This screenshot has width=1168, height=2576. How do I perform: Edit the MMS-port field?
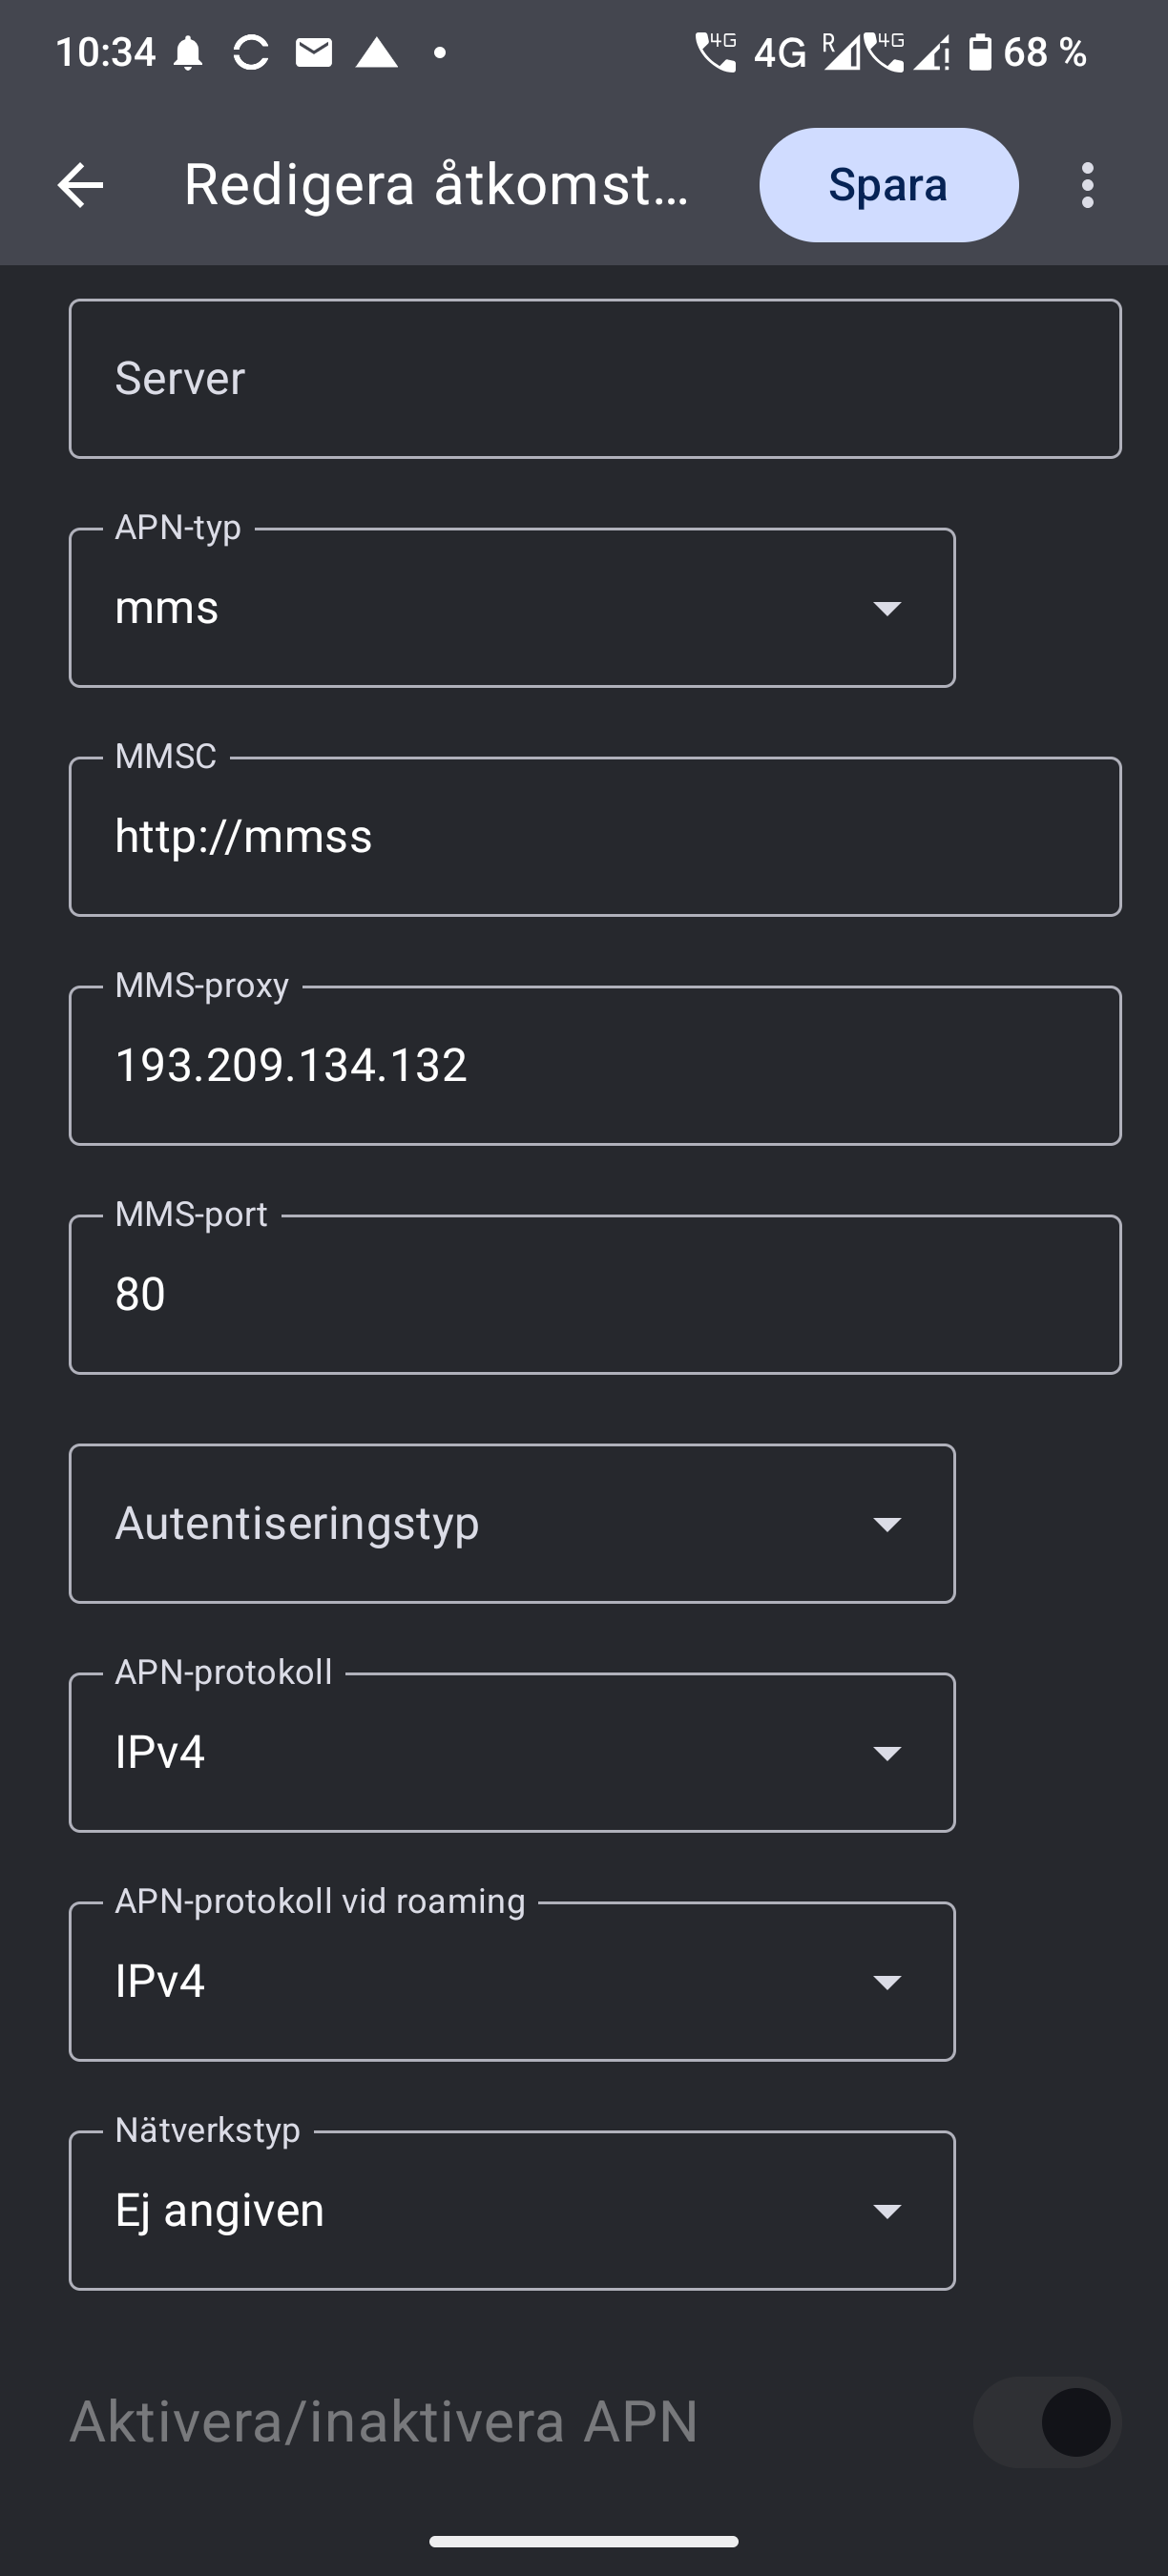(x=595, y=1294)
